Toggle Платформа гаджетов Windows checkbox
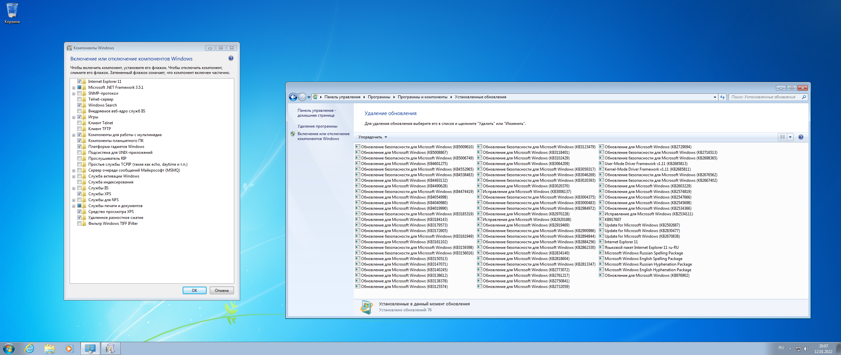The width and height of the screenshot is (841, 355). [79, 147]
